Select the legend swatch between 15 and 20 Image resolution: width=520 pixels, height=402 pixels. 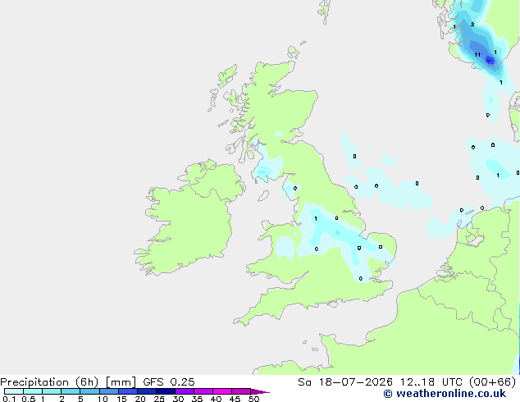click(128, 391)
